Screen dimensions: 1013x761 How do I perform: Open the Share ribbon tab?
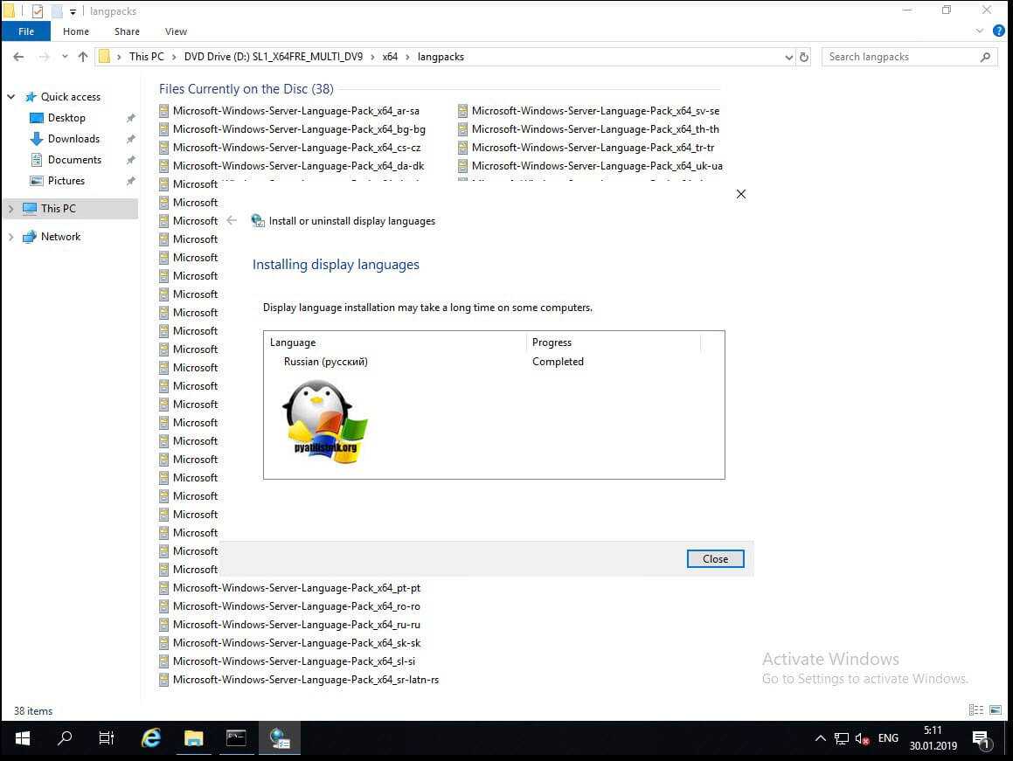click(127, 31)
